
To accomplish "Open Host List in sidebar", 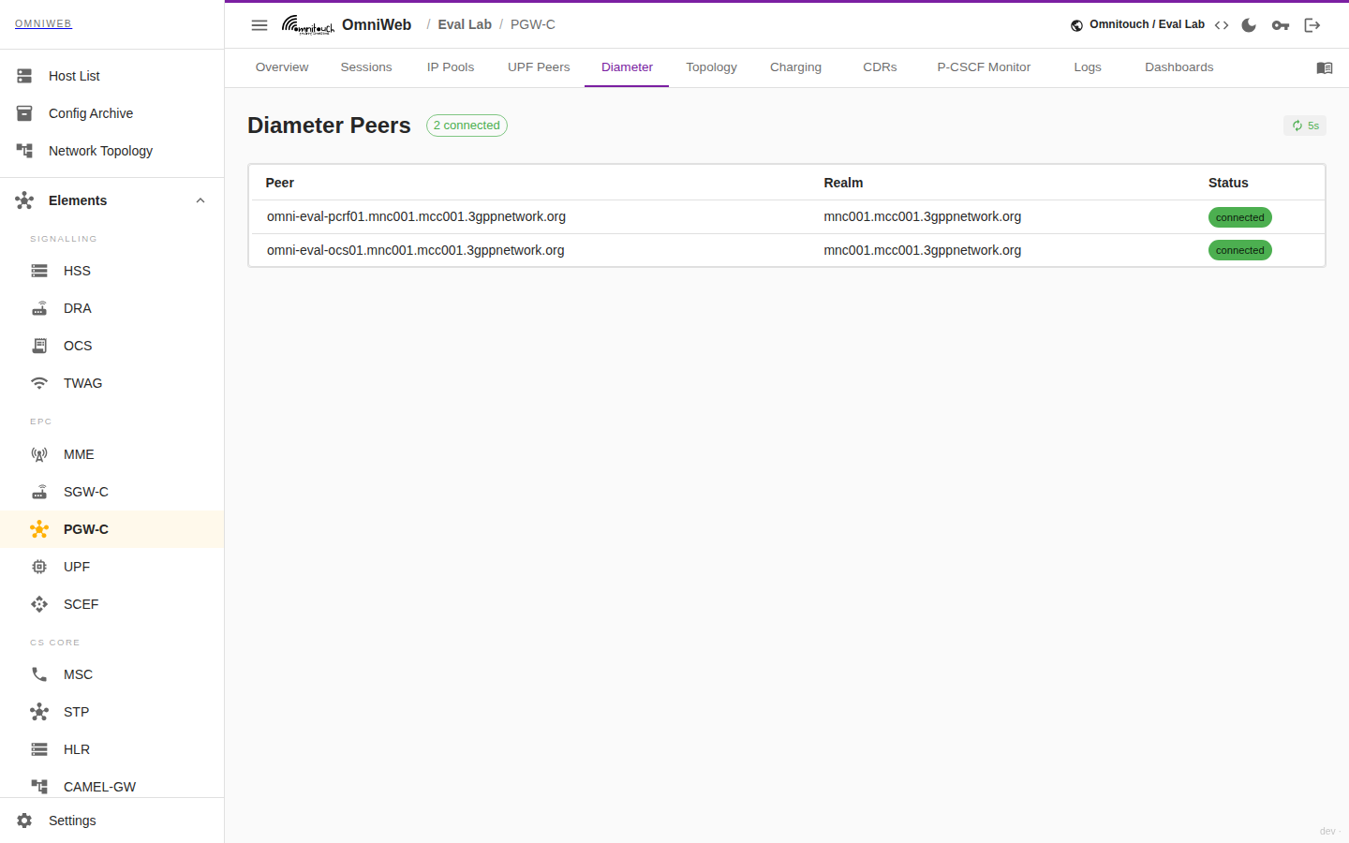I will point(112,76).
